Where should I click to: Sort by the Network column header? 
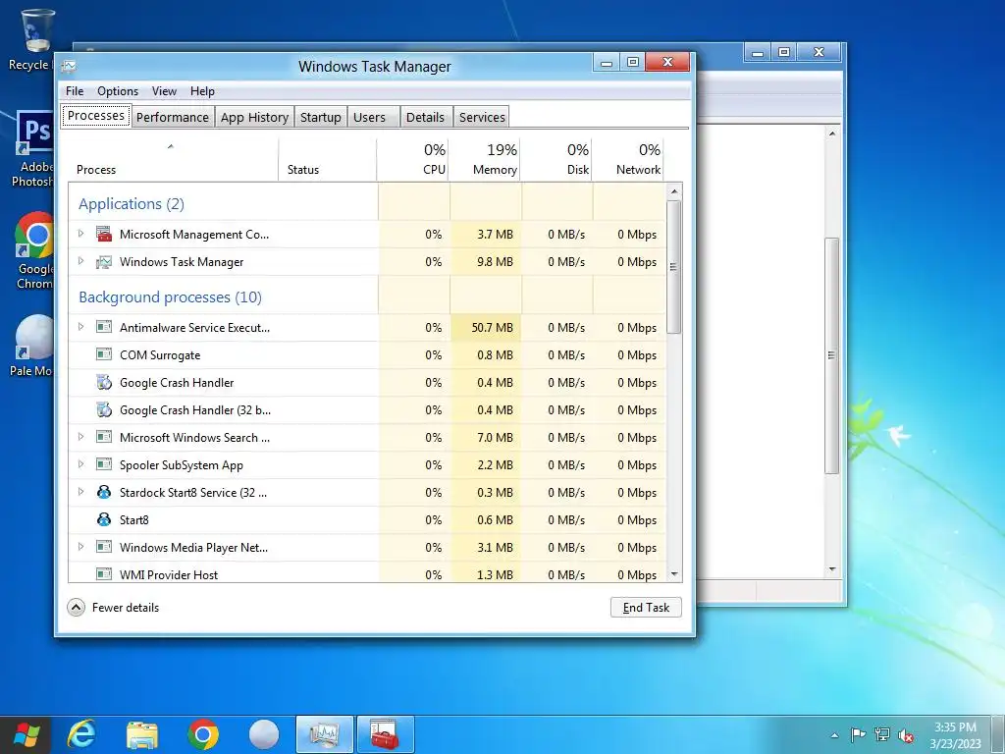tap(627, 159)
